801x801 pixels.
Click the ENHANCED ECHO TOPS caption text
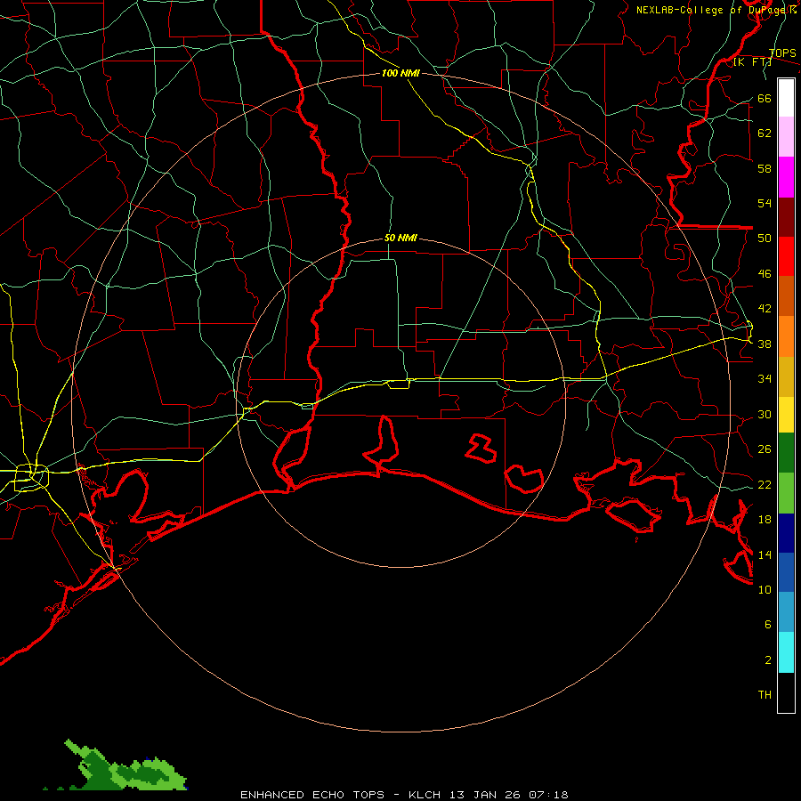click(x=312, y=795)
